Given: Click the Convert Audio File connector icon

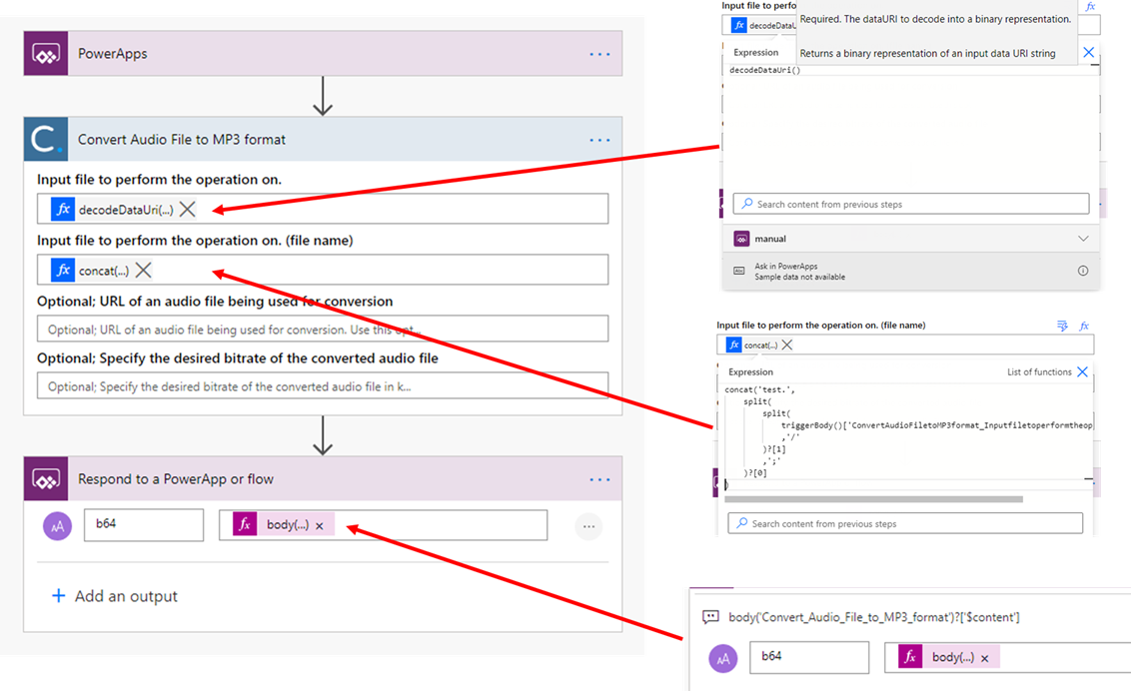Looking at the screenshot, I should click(x=46, y=139).
